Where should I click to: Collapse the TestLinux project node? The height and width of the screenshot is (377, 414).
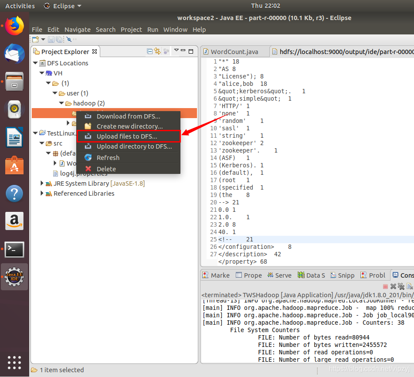[x=35, y=133]
